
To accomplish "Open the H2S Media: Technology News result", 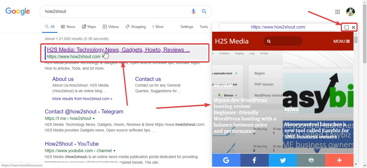I will tap(118, 50).
